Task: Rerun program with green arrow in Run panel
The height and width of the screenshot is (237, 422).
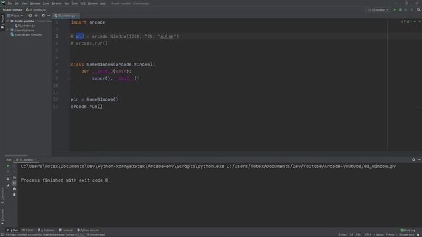Action: [x=8, y=166]
